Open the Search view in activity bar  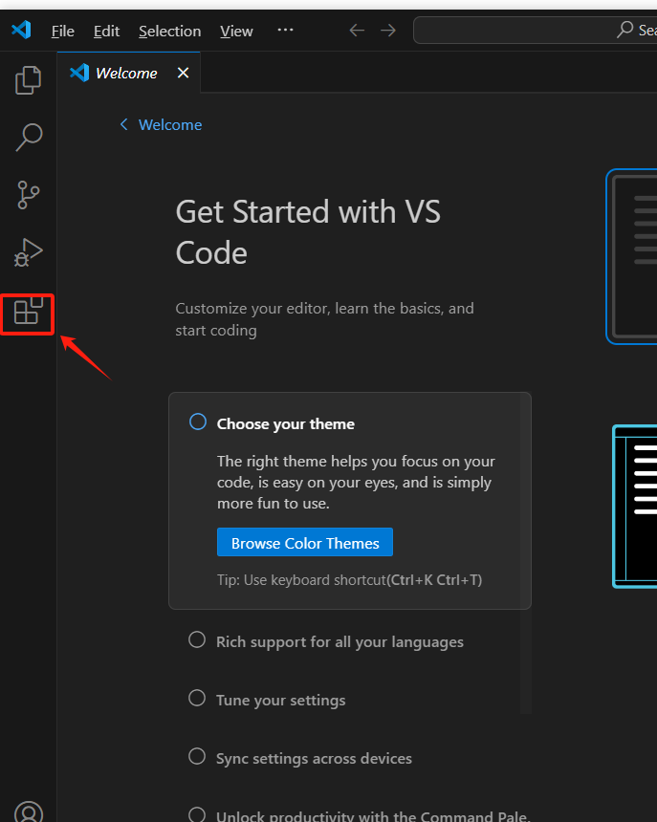click(x=29, y=138)
